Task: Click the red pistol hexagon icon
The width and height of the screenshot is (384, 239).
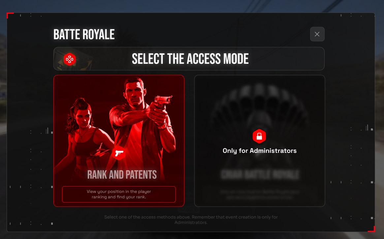Action: click(119, 153)
